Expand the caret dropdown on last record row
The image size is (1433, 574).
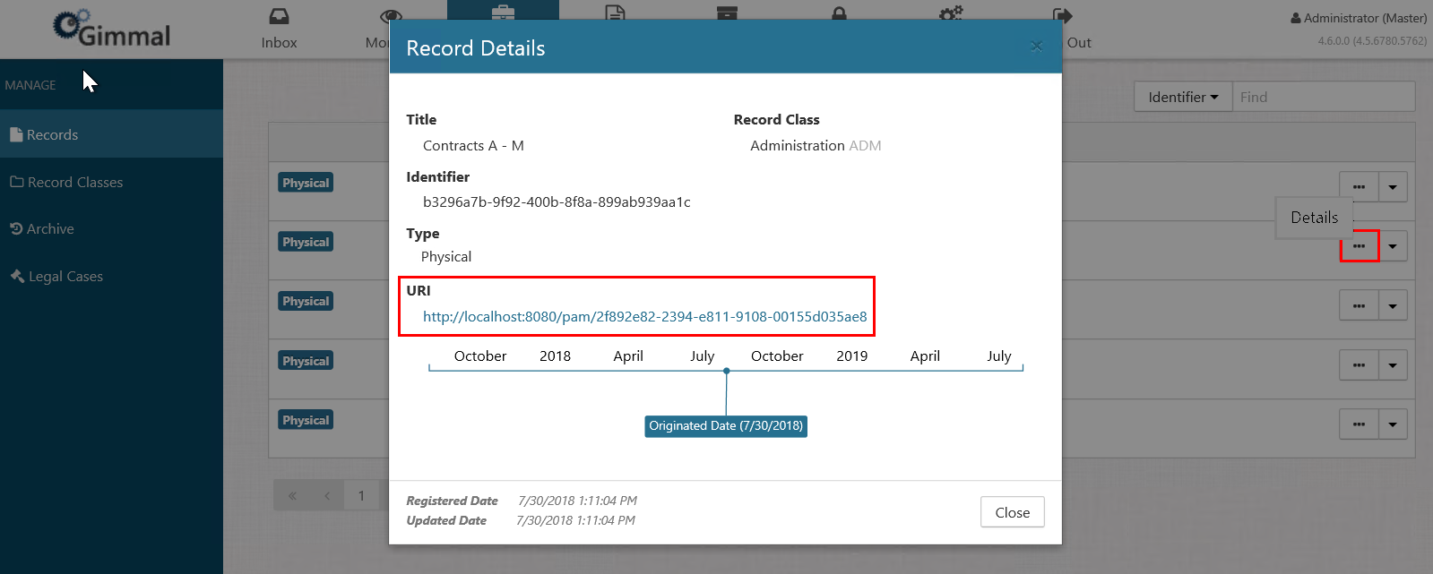(x=1393, y=424)
